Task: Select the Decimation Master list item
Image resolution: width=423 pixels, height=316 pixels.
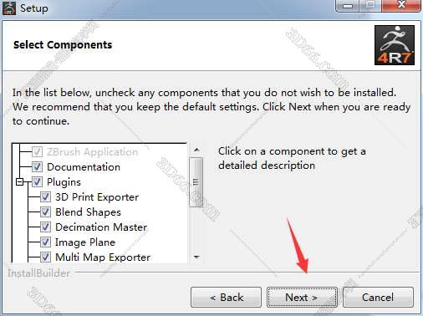Action: coord(101,227)
